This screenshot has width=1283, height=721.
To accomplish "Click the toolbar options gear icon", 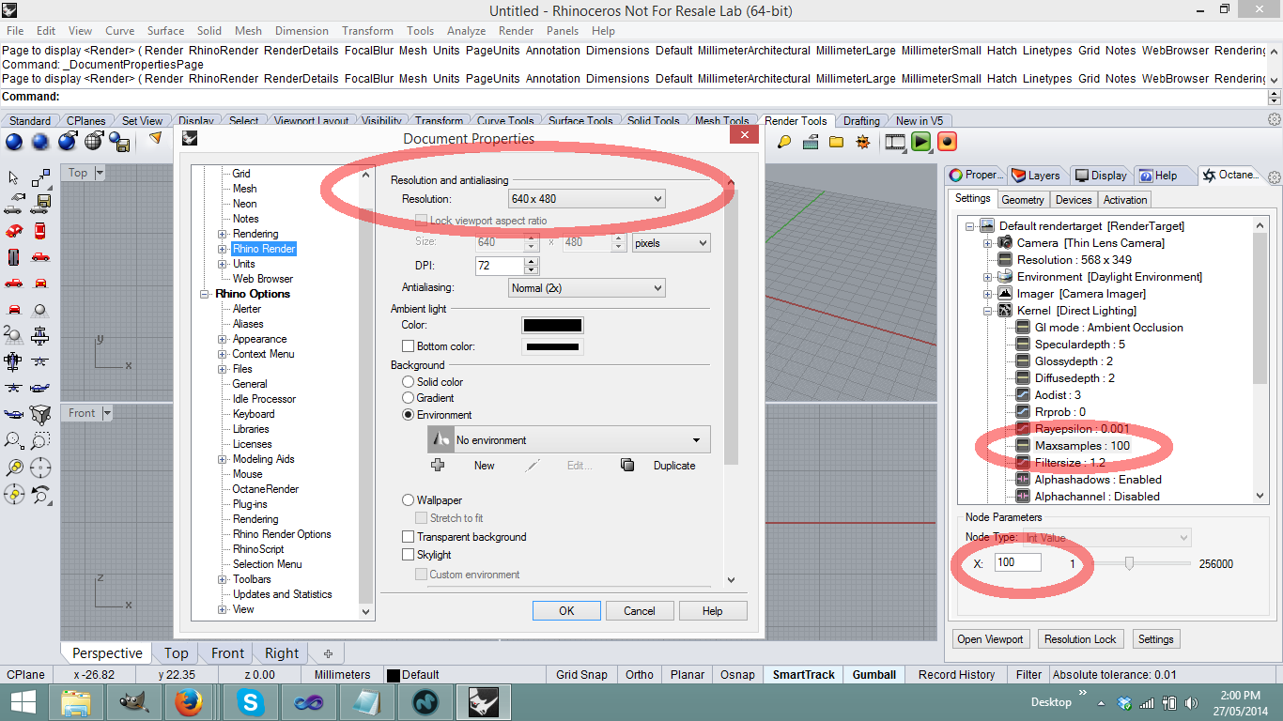I will click(1275, 119).
